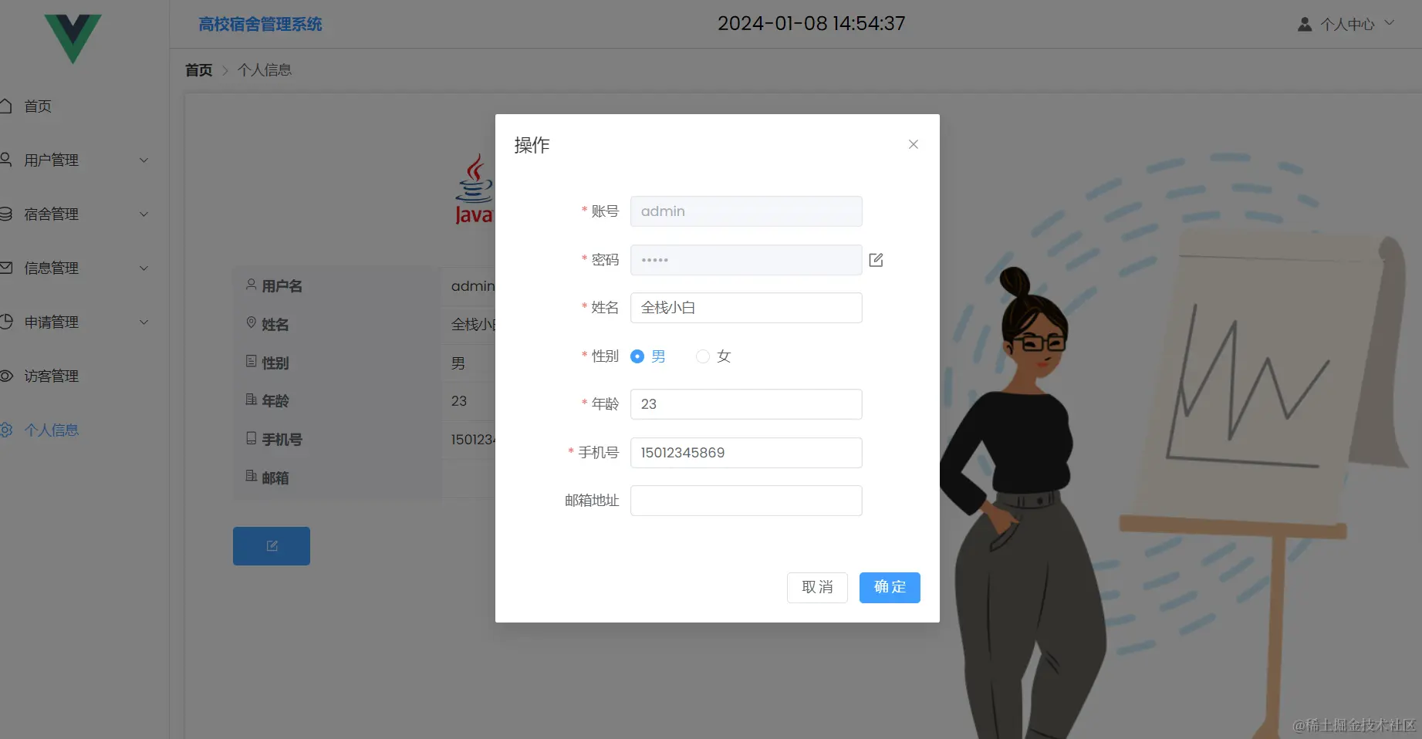Click the Java logo avatar
Screen dimensions: 1422x739
point(474,189)
